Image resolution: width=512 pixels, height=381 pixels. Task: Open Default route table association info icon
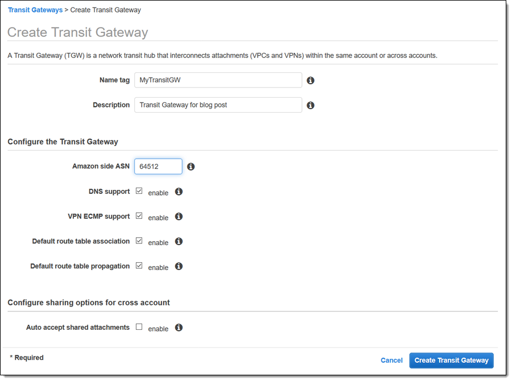(179, 242)
